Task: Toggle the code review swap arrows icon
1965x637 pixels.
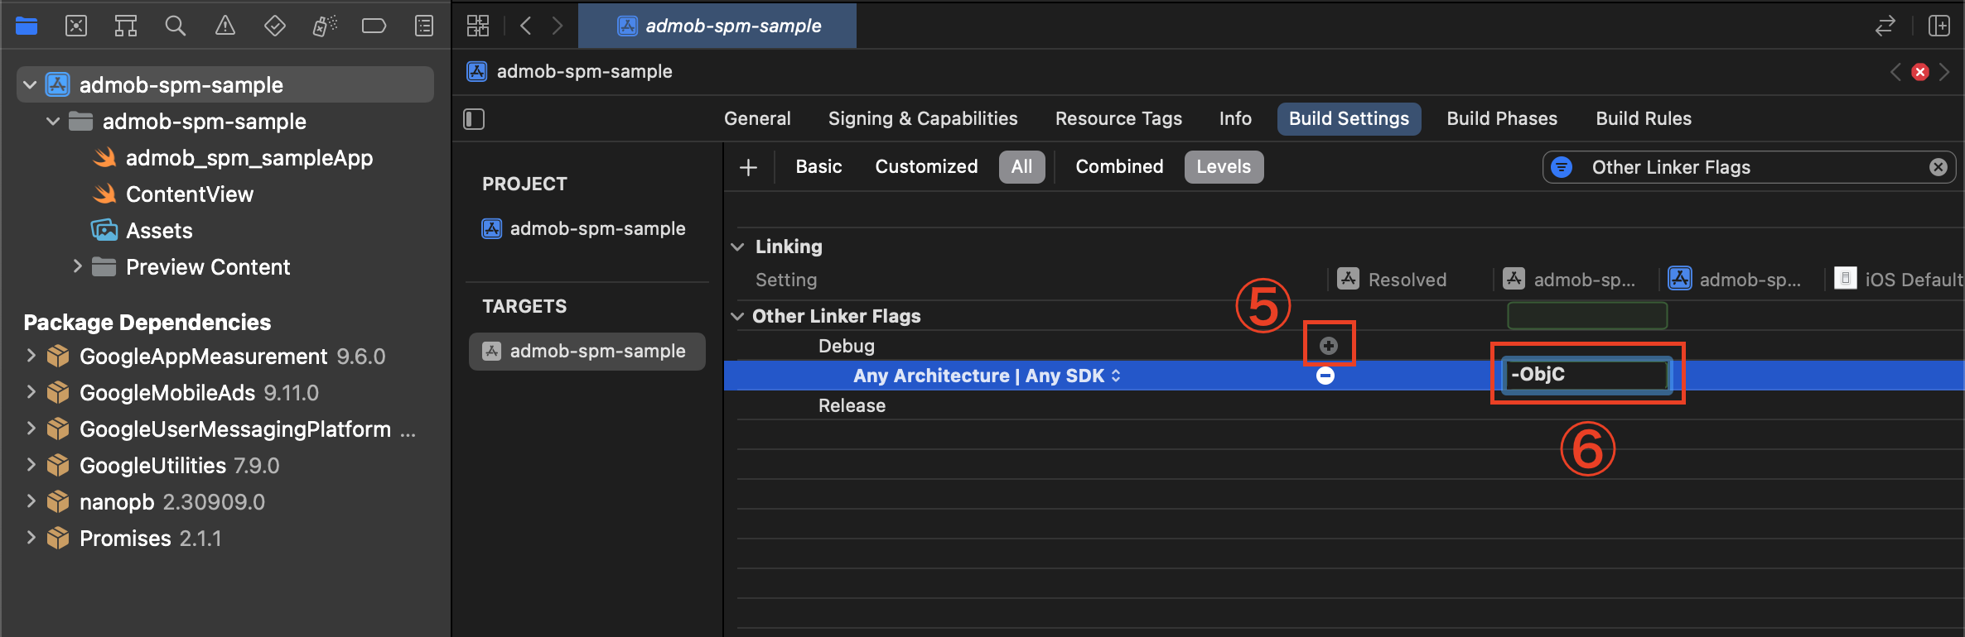Action: click(1885, 26)
